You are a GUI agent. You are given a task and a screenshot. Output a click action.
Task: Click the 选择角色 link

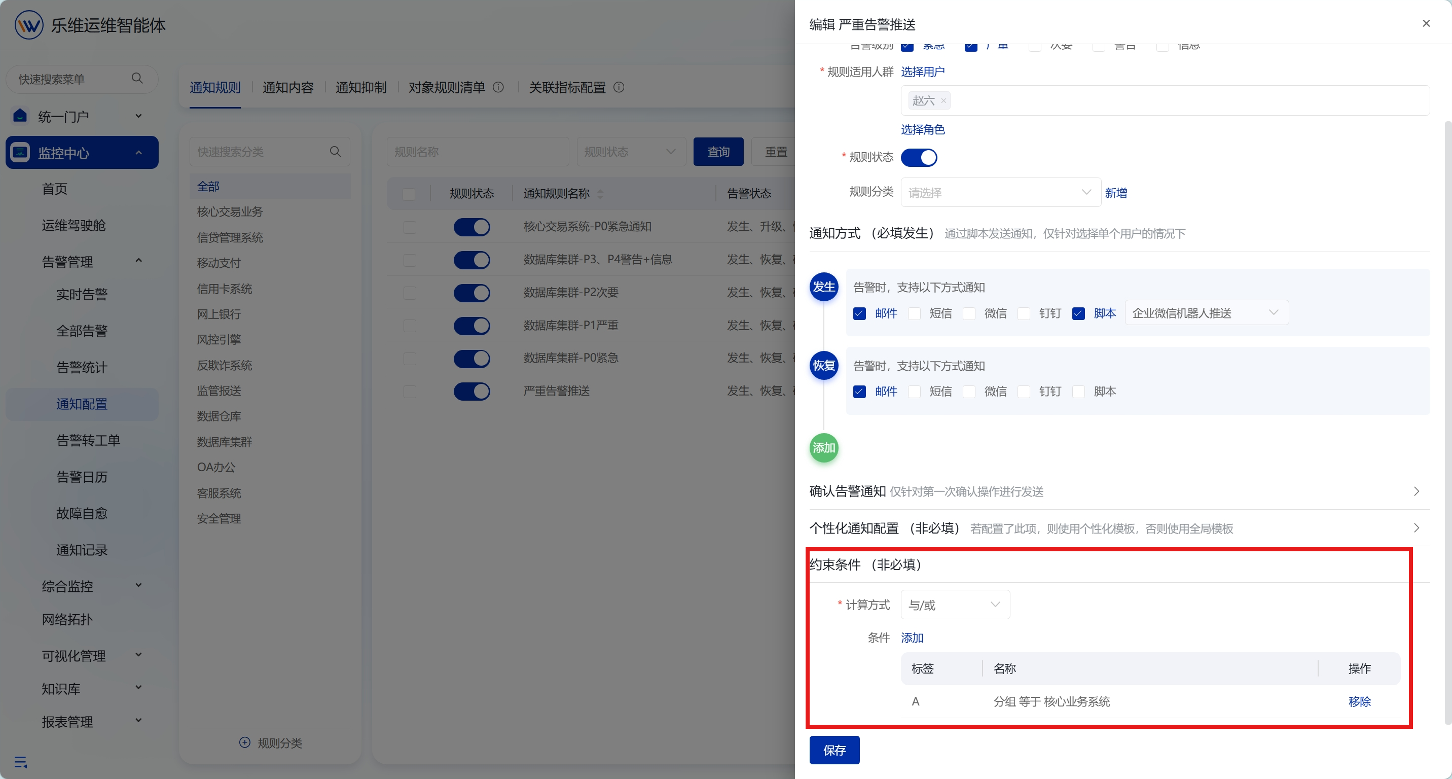click(x=923, y=130)
